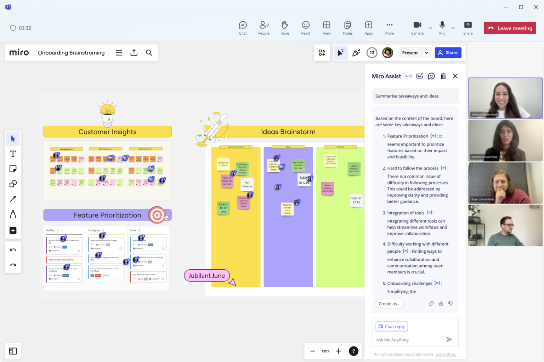Delete the Miro Assist response via trash icon
The height and width of the screenshot is (362, 544).
click(443, 76)
